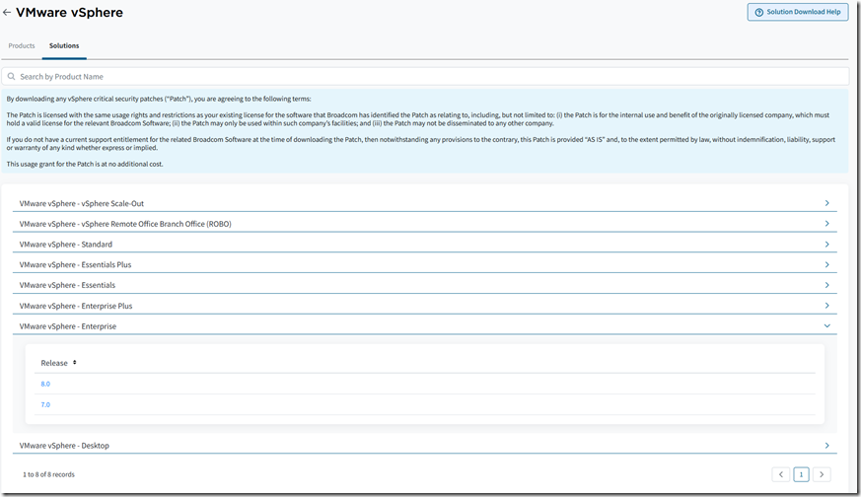Focus the Search by Product Name field
The height and width of the screenshot is (497, 861).
425,76
